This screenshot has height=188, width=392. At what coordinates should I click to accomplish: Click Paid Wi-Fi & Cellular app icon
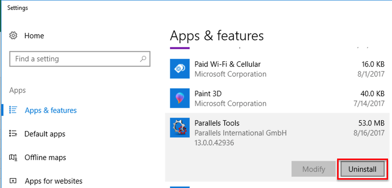click(180, 69)
